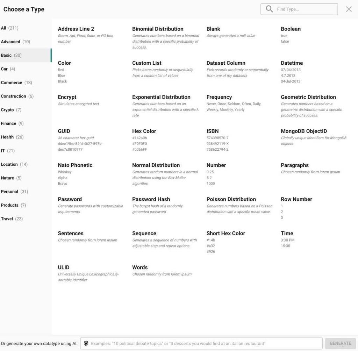
Task: Close the Choose a Type dialog
Action: click(x=349, y=9)
